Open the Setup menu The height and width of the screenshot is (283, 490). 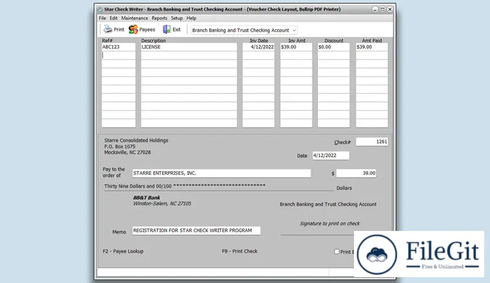tap(176, 18)
